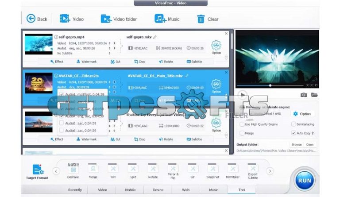The width and height of the screenshot is (340, 197).
Task: Add a video file with Video button
Action: point(72,19)
